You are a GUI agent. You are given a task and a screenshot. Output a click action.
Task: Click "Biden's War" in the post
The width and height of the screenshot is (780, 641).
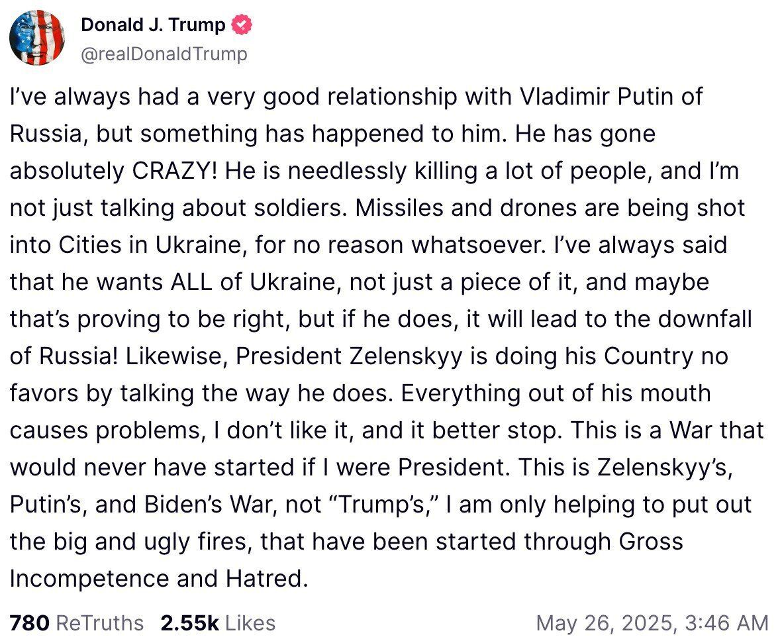coord(228,504)
